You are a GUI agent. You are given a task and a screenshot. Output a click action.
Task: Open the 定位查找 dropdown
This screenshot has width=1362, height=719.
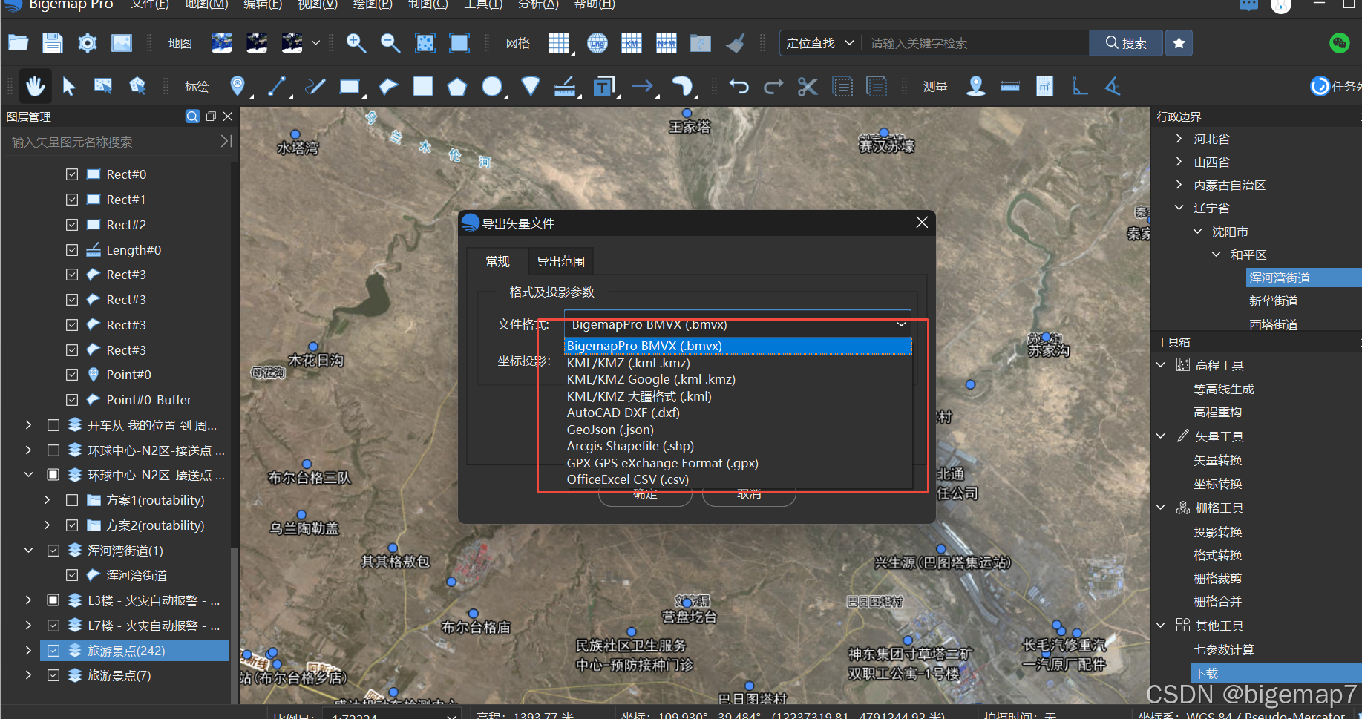point(819,43)
